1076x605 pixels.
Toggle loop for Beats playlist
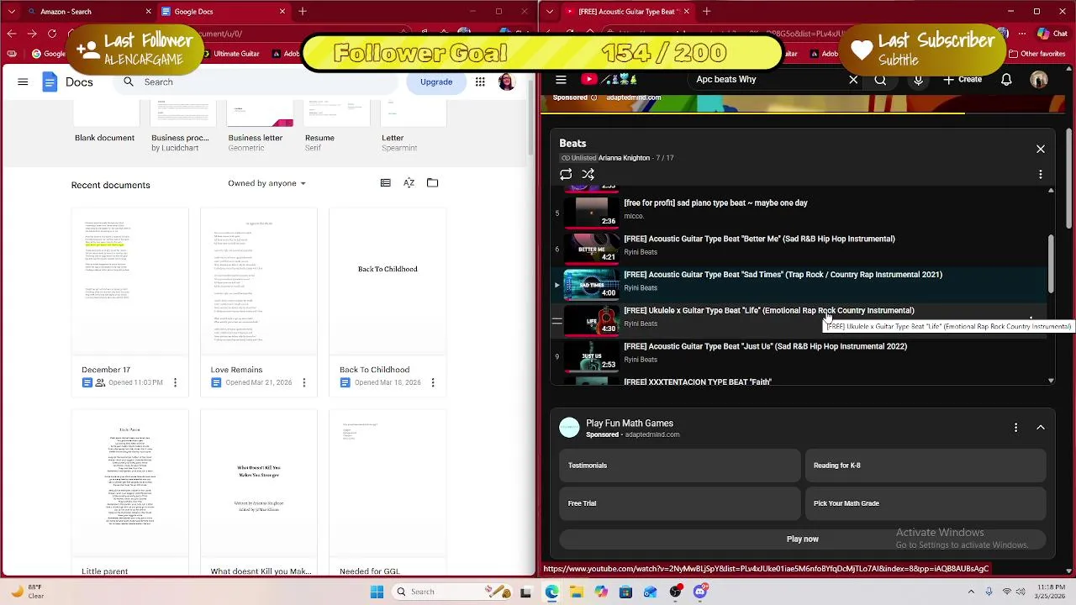(566, 175)
